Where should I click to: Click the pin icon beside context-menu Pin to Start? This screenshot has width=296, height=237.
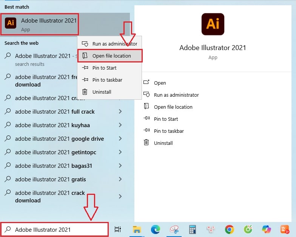(85, 68)
